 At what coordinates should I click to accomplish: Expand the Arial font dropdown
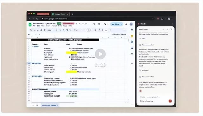tap(78, 30)
